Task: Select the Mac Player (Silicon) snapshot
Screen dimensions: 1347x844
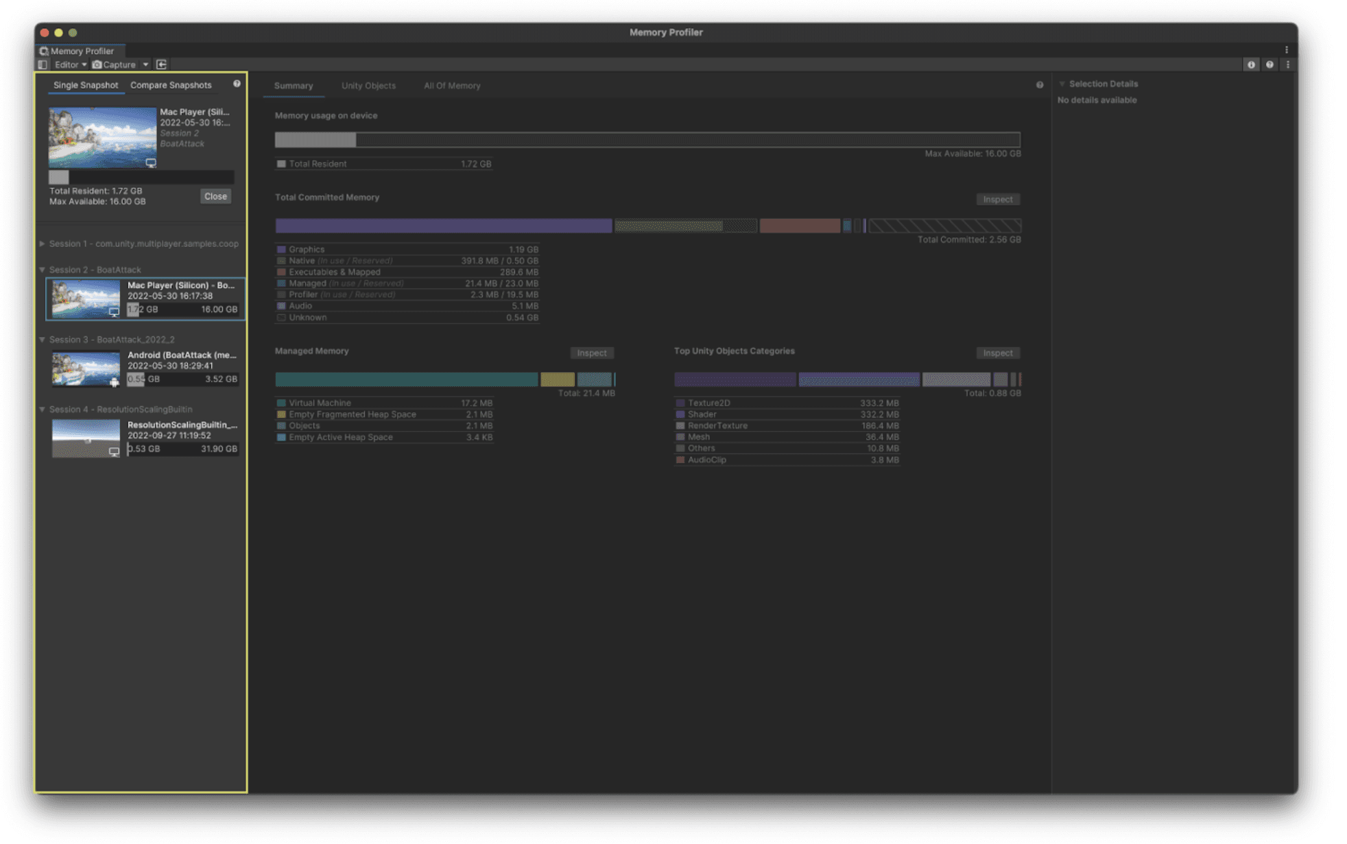Action: point(145,298)
